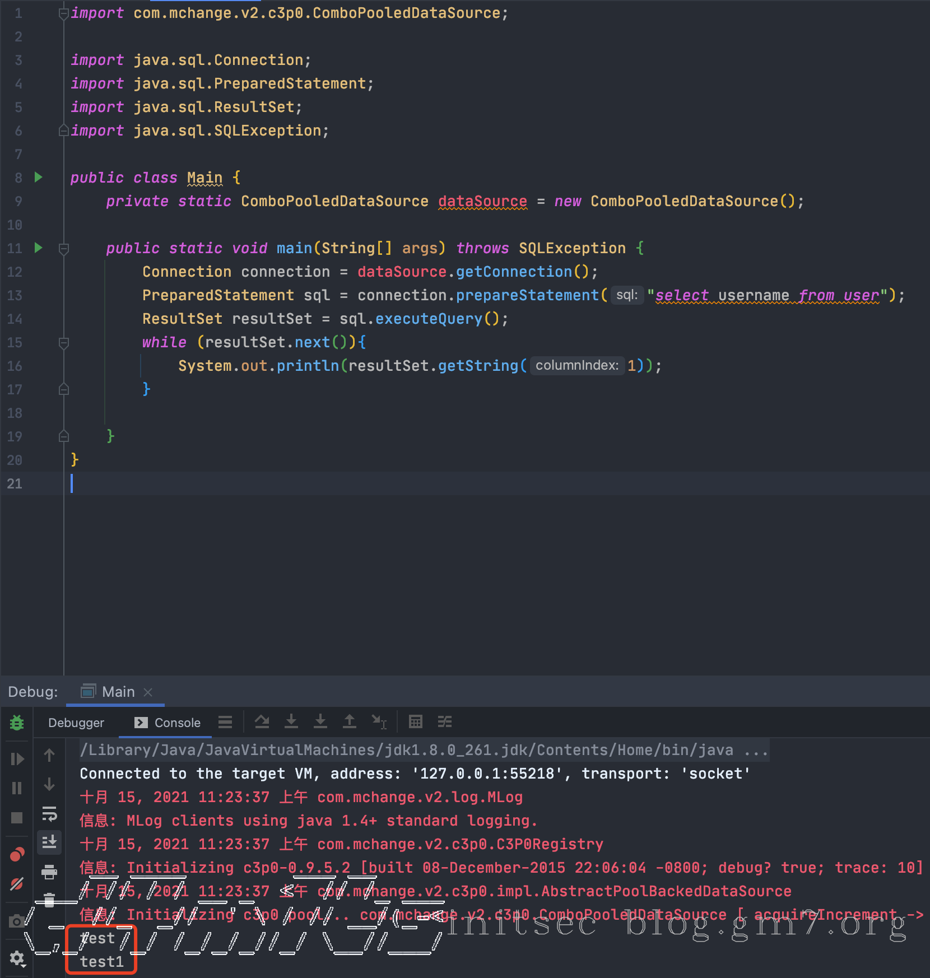Select the Console tab

tap(168, 723)
